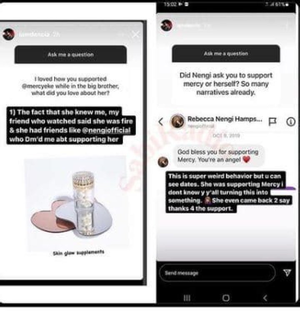This screenshot has width=300, height=318.
Task: Tap the left story's profile avatar
Action: pos(8,34)
